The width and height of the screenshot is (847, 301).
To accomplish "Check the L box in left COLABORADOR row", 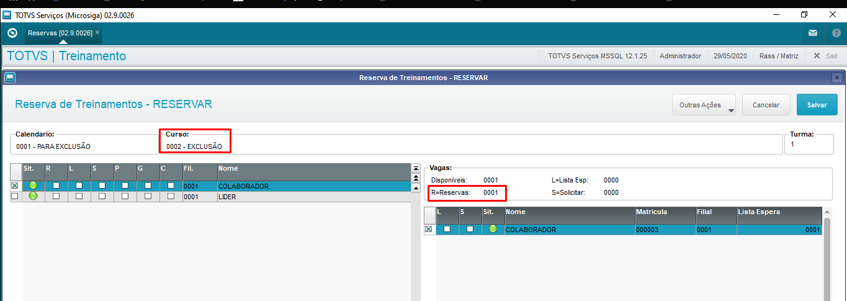I will coord(79,186).
